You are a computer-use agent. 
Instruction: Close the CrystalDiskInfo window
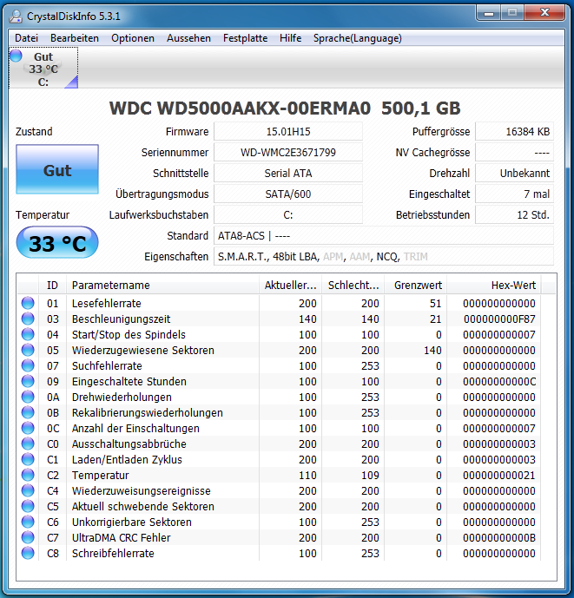click(x=544, y=13)
